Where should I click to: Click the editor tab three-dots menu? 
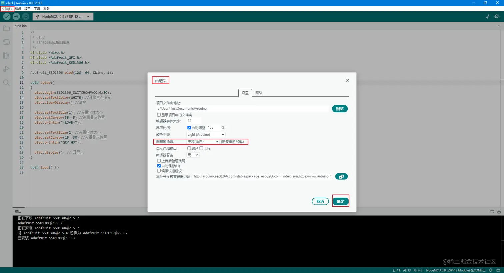click(498, 26)
